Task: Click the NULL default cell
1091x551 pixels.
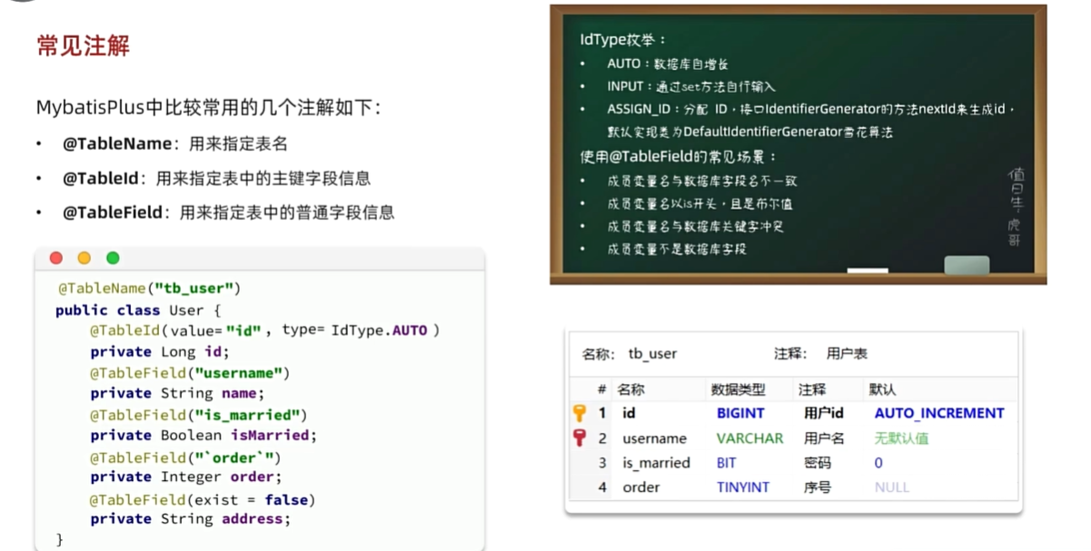Action: coord(892,487)
